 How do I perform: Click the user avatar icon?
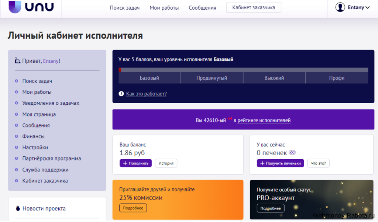pos(340,7)
